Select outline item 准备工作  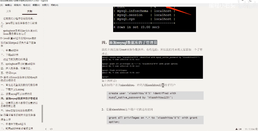6,120
